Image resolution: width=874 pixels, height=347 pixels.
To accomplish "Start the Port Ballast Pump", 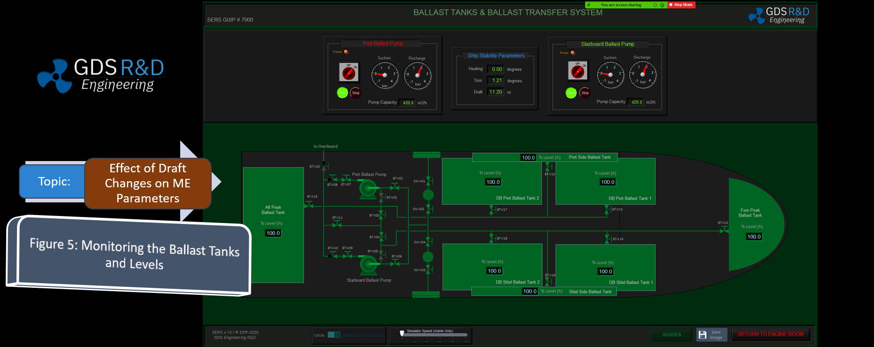I will [x=342, y=93].
